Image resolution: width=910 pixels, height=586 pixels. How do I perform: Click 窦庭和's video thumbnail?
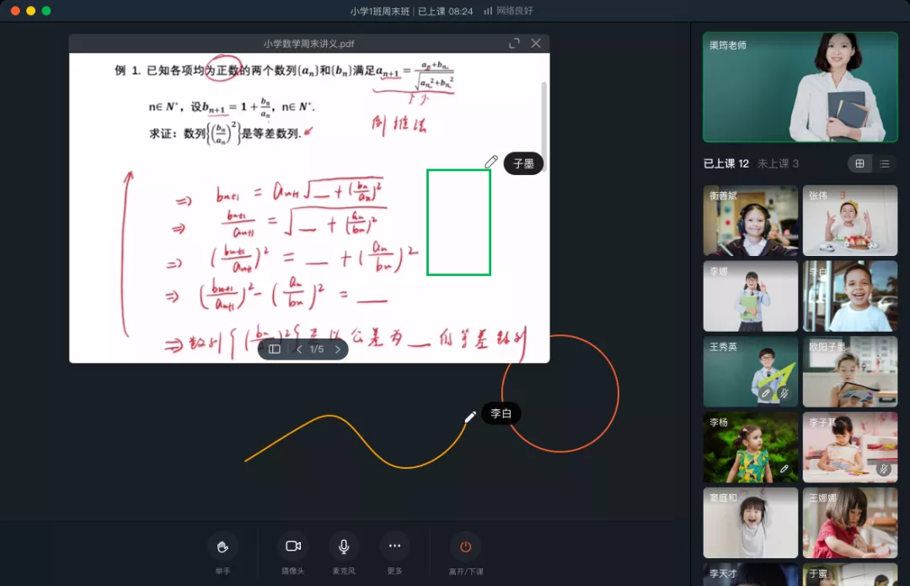pos(751,522)
